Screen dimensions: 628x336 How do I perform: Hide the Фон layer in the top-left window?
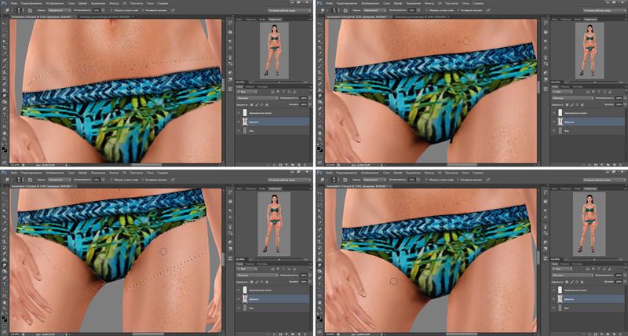(x=239, y=131)
